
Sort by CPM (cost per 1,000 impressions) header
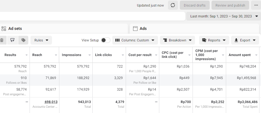[207, 55]
